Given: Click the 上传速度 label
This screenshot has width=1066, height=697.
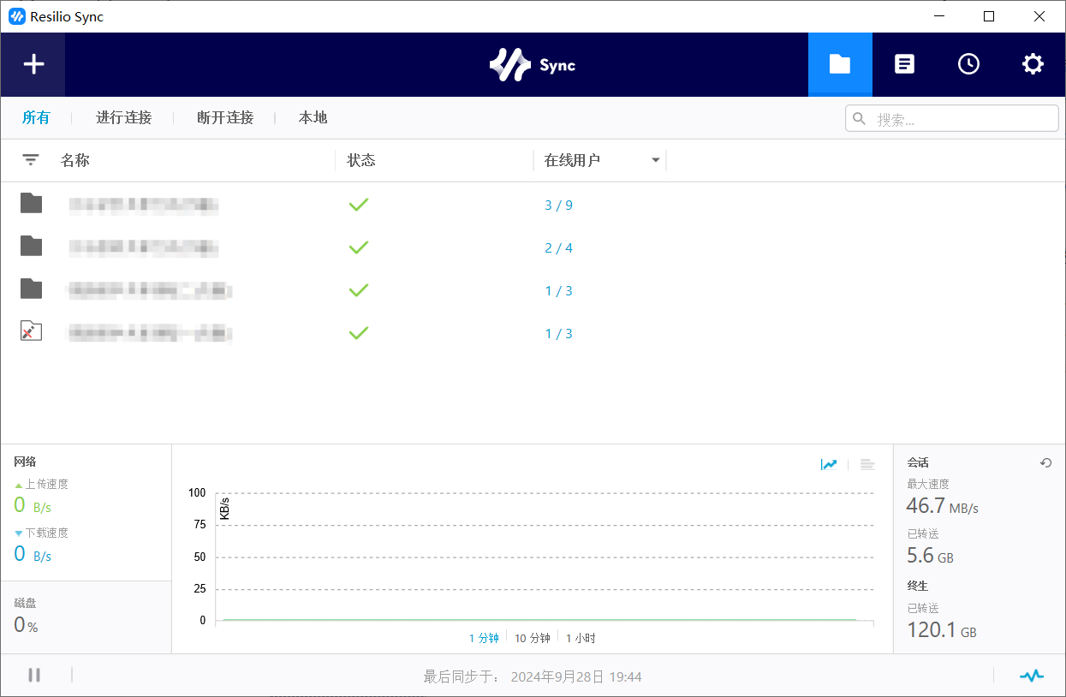Looking at the screenshot, I should pyautogui.click(x=46, y=484).
